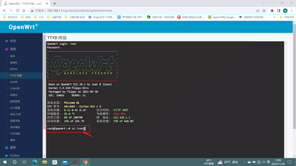
Task: Open the Mail app from the taskbar
Action: point(65,162)
